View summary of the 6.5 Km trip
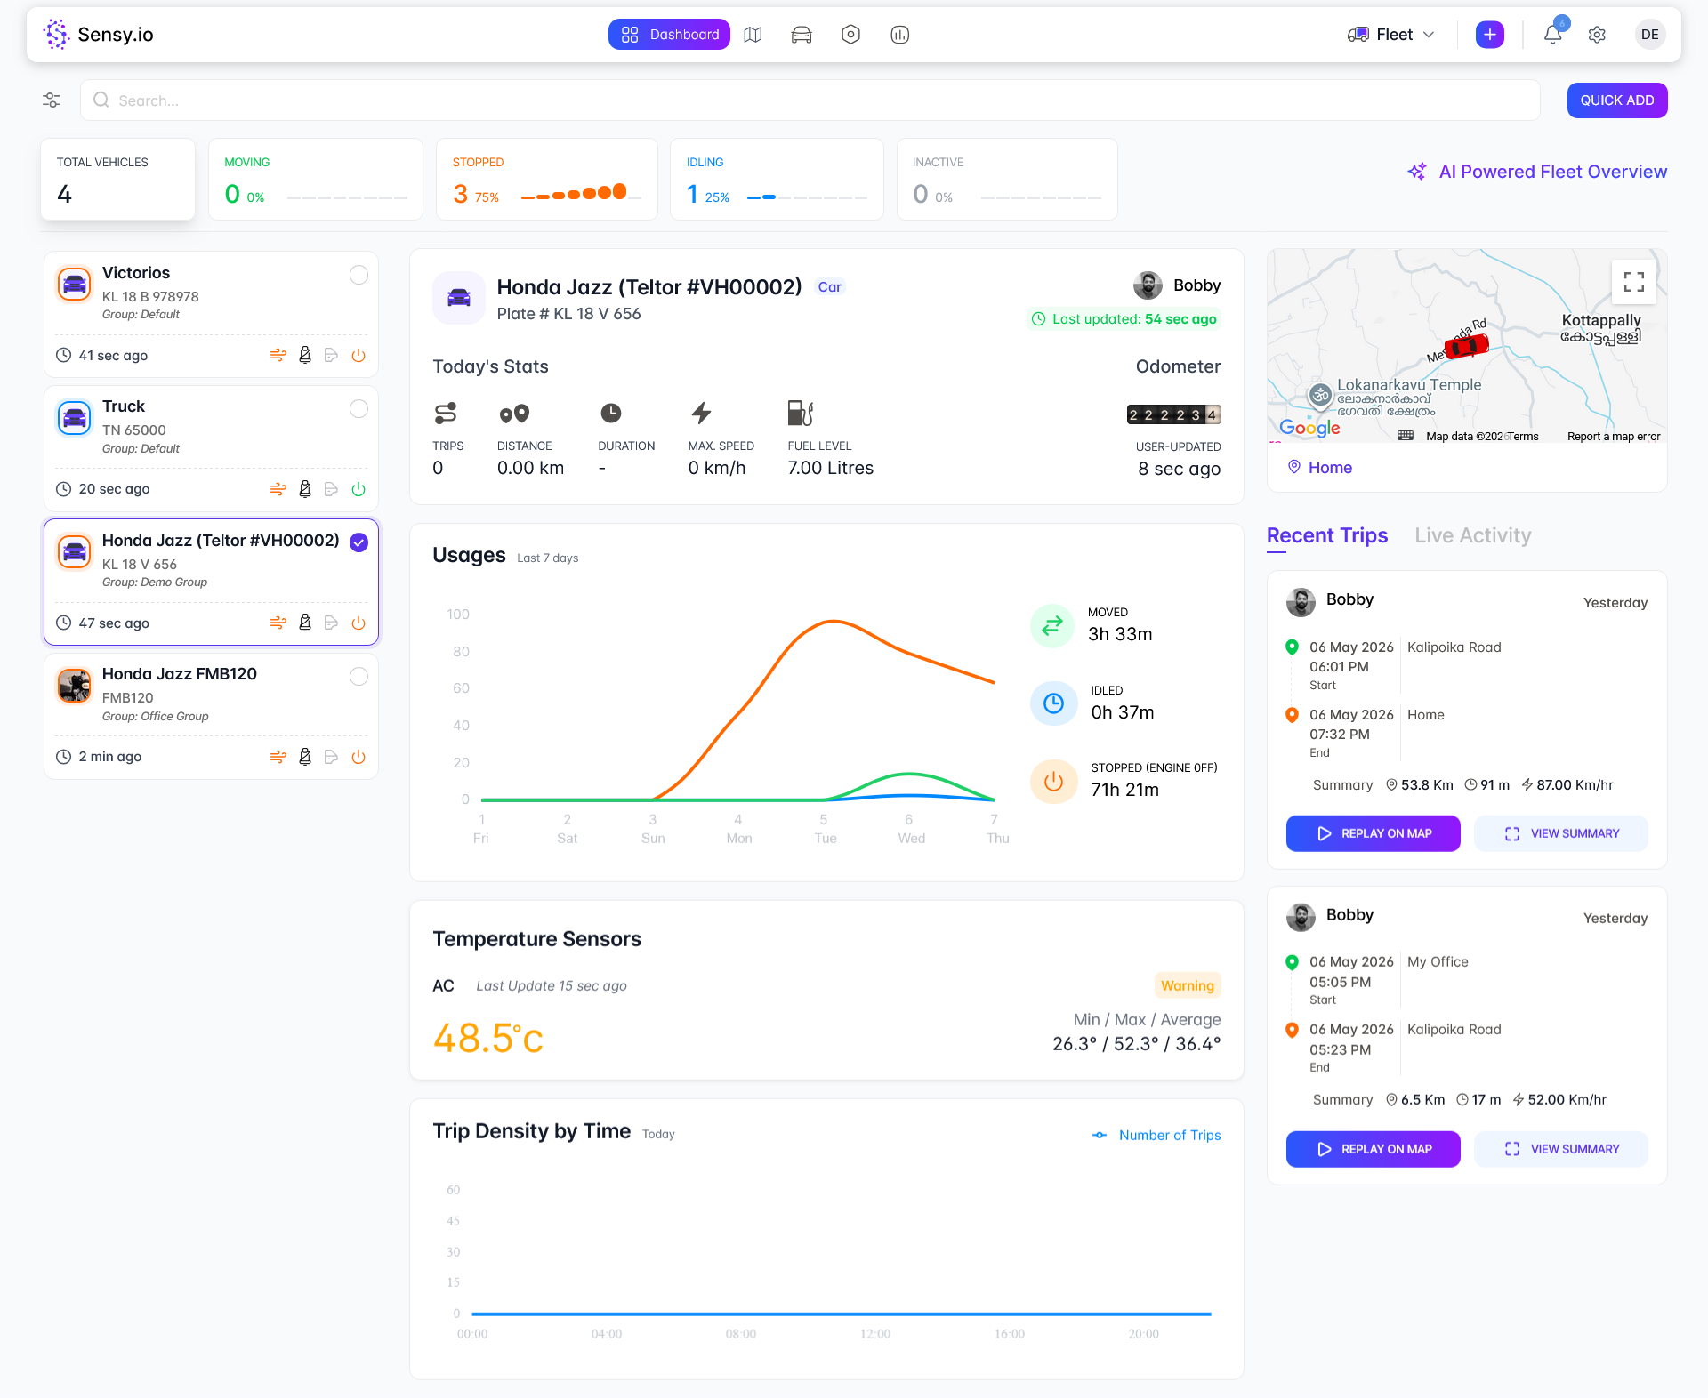 point(1561,1149)
